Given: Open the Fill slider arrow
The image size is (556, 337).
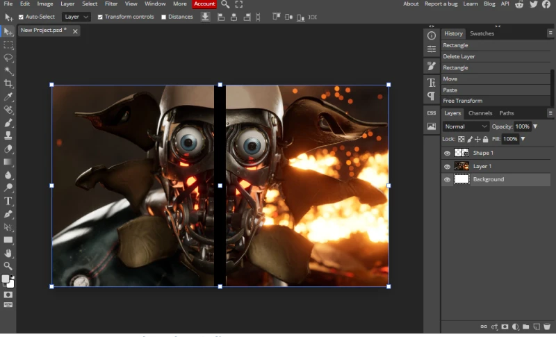Looking at the screenshot, I should (x=523, y=139).
